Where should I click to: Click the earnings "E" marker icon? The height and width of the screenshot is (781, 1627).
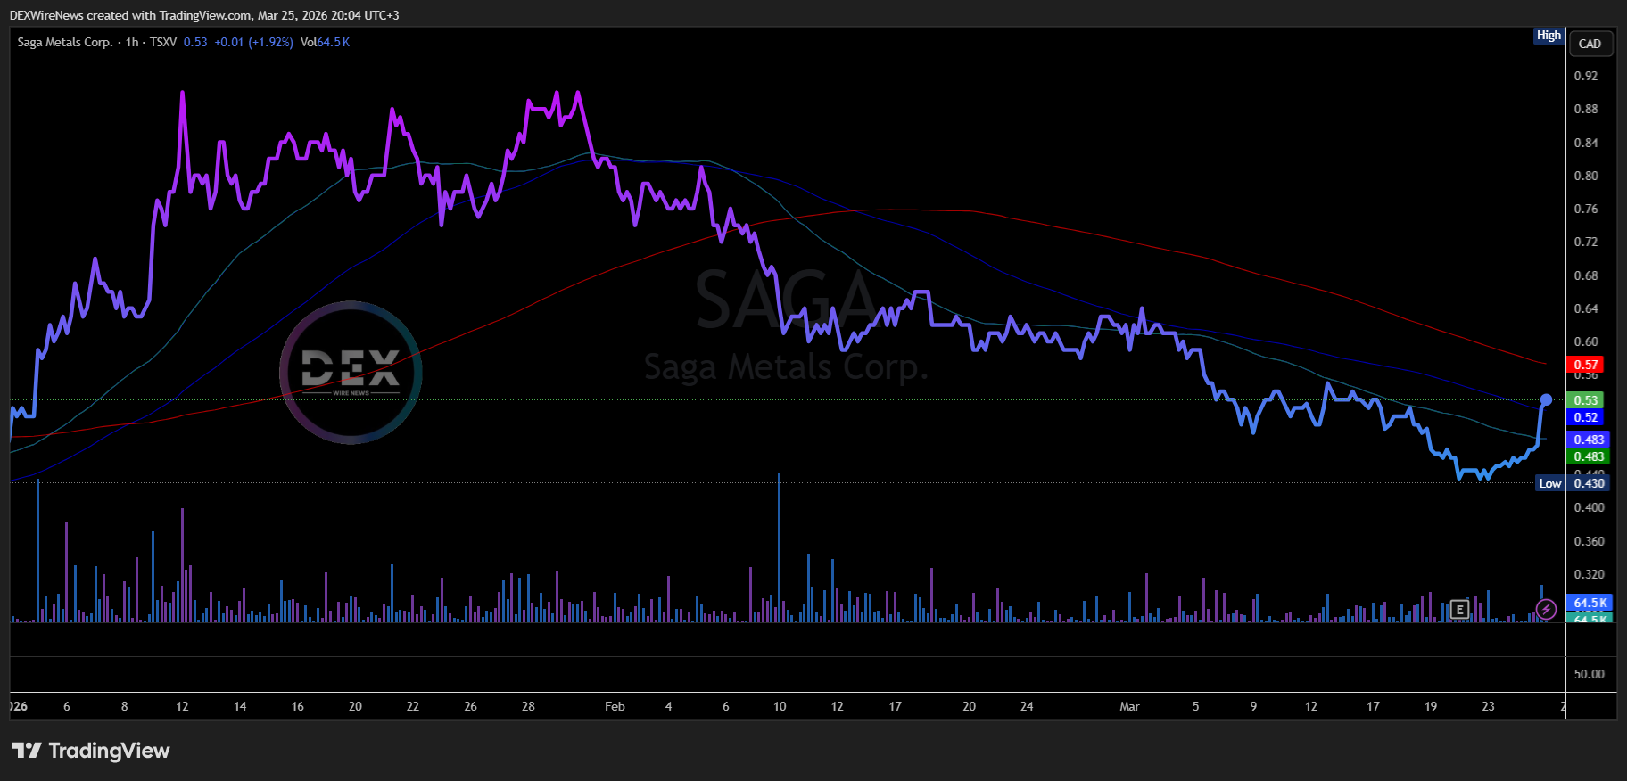1459,610
